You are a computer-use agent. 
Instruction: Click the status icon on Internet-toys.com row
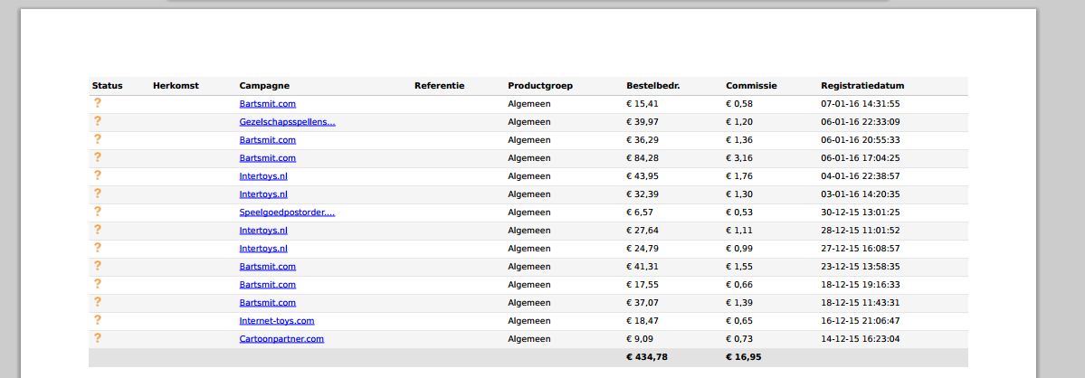click(x=98, y=320)
